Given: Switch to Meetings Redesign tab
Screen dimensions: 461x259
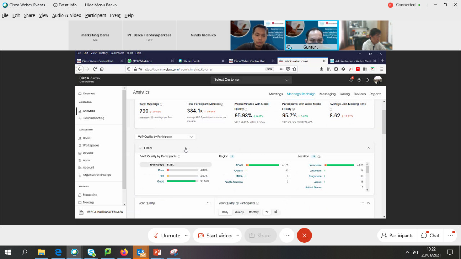Looking at the screenshot, I should (301, 94).
